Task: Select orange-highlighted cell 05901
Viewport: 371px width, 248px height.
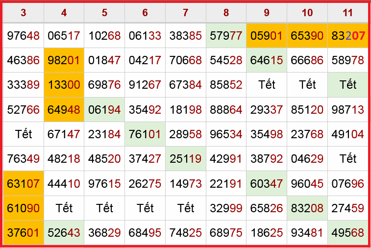Action: (x=267, y=36)
